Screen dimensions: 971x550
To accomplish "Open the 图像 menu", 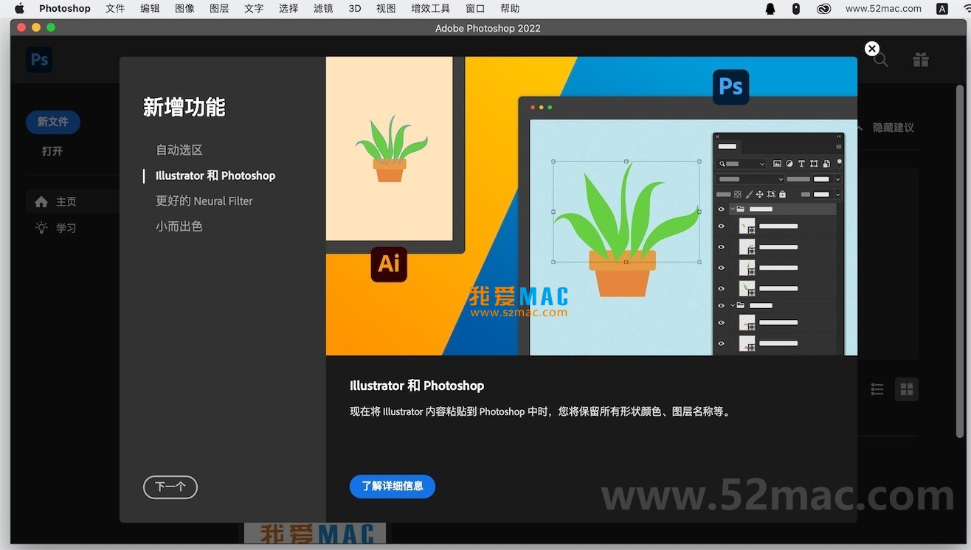I will point(184,9).
